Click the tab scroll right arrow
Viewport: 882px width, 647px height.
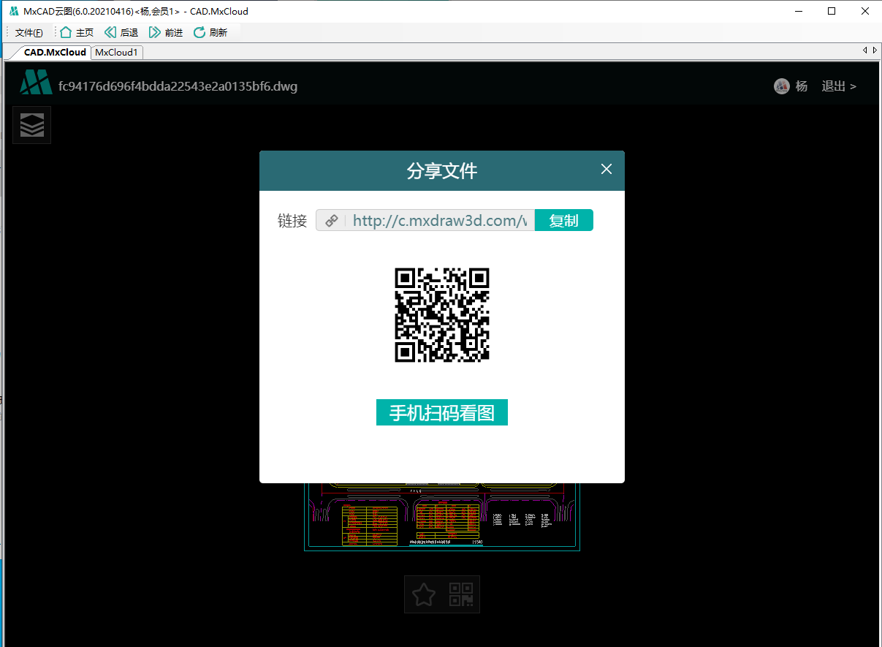[875, 50]
